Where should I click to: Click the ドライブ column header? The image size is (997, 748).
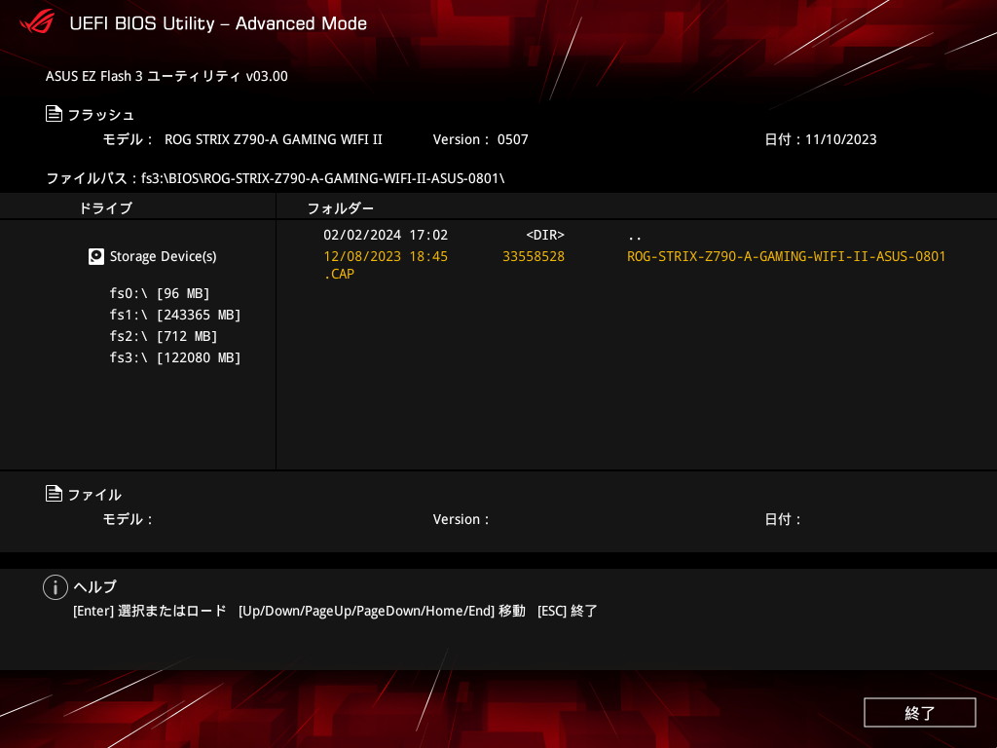coord(105,208)
